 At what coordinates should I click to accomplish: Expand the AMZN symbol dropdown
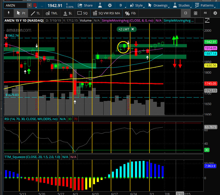coord(29,5)
